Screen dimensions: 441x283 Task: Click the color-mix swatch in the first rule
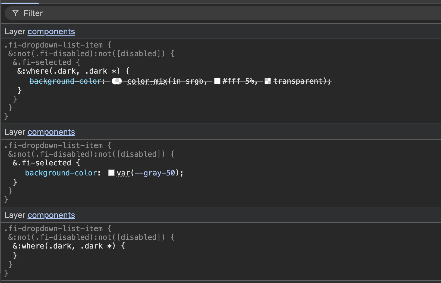click(117, 81)
